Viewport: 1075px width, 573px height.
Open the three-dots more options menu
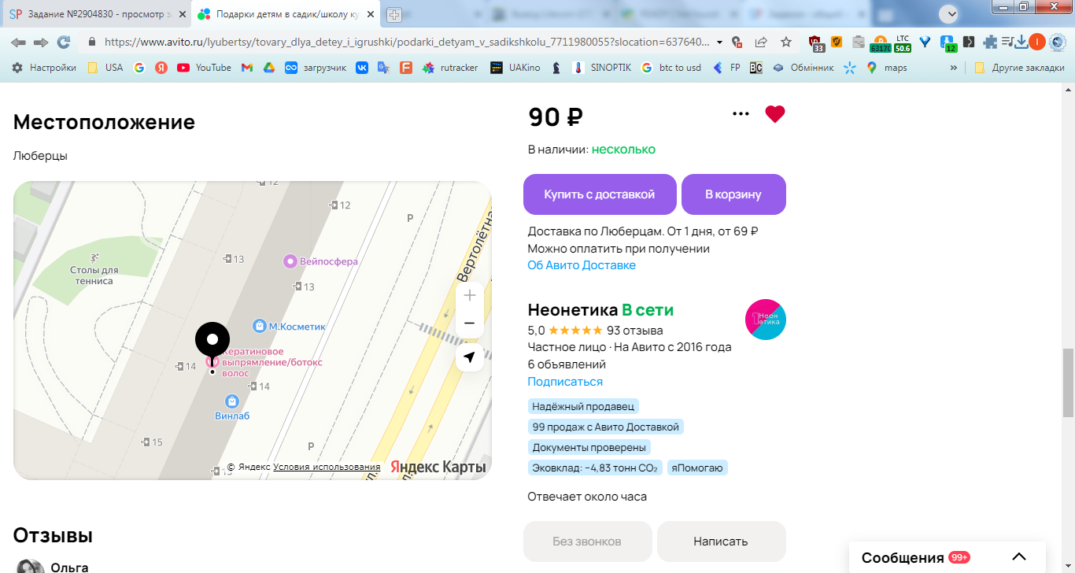(x=741, y=114)
